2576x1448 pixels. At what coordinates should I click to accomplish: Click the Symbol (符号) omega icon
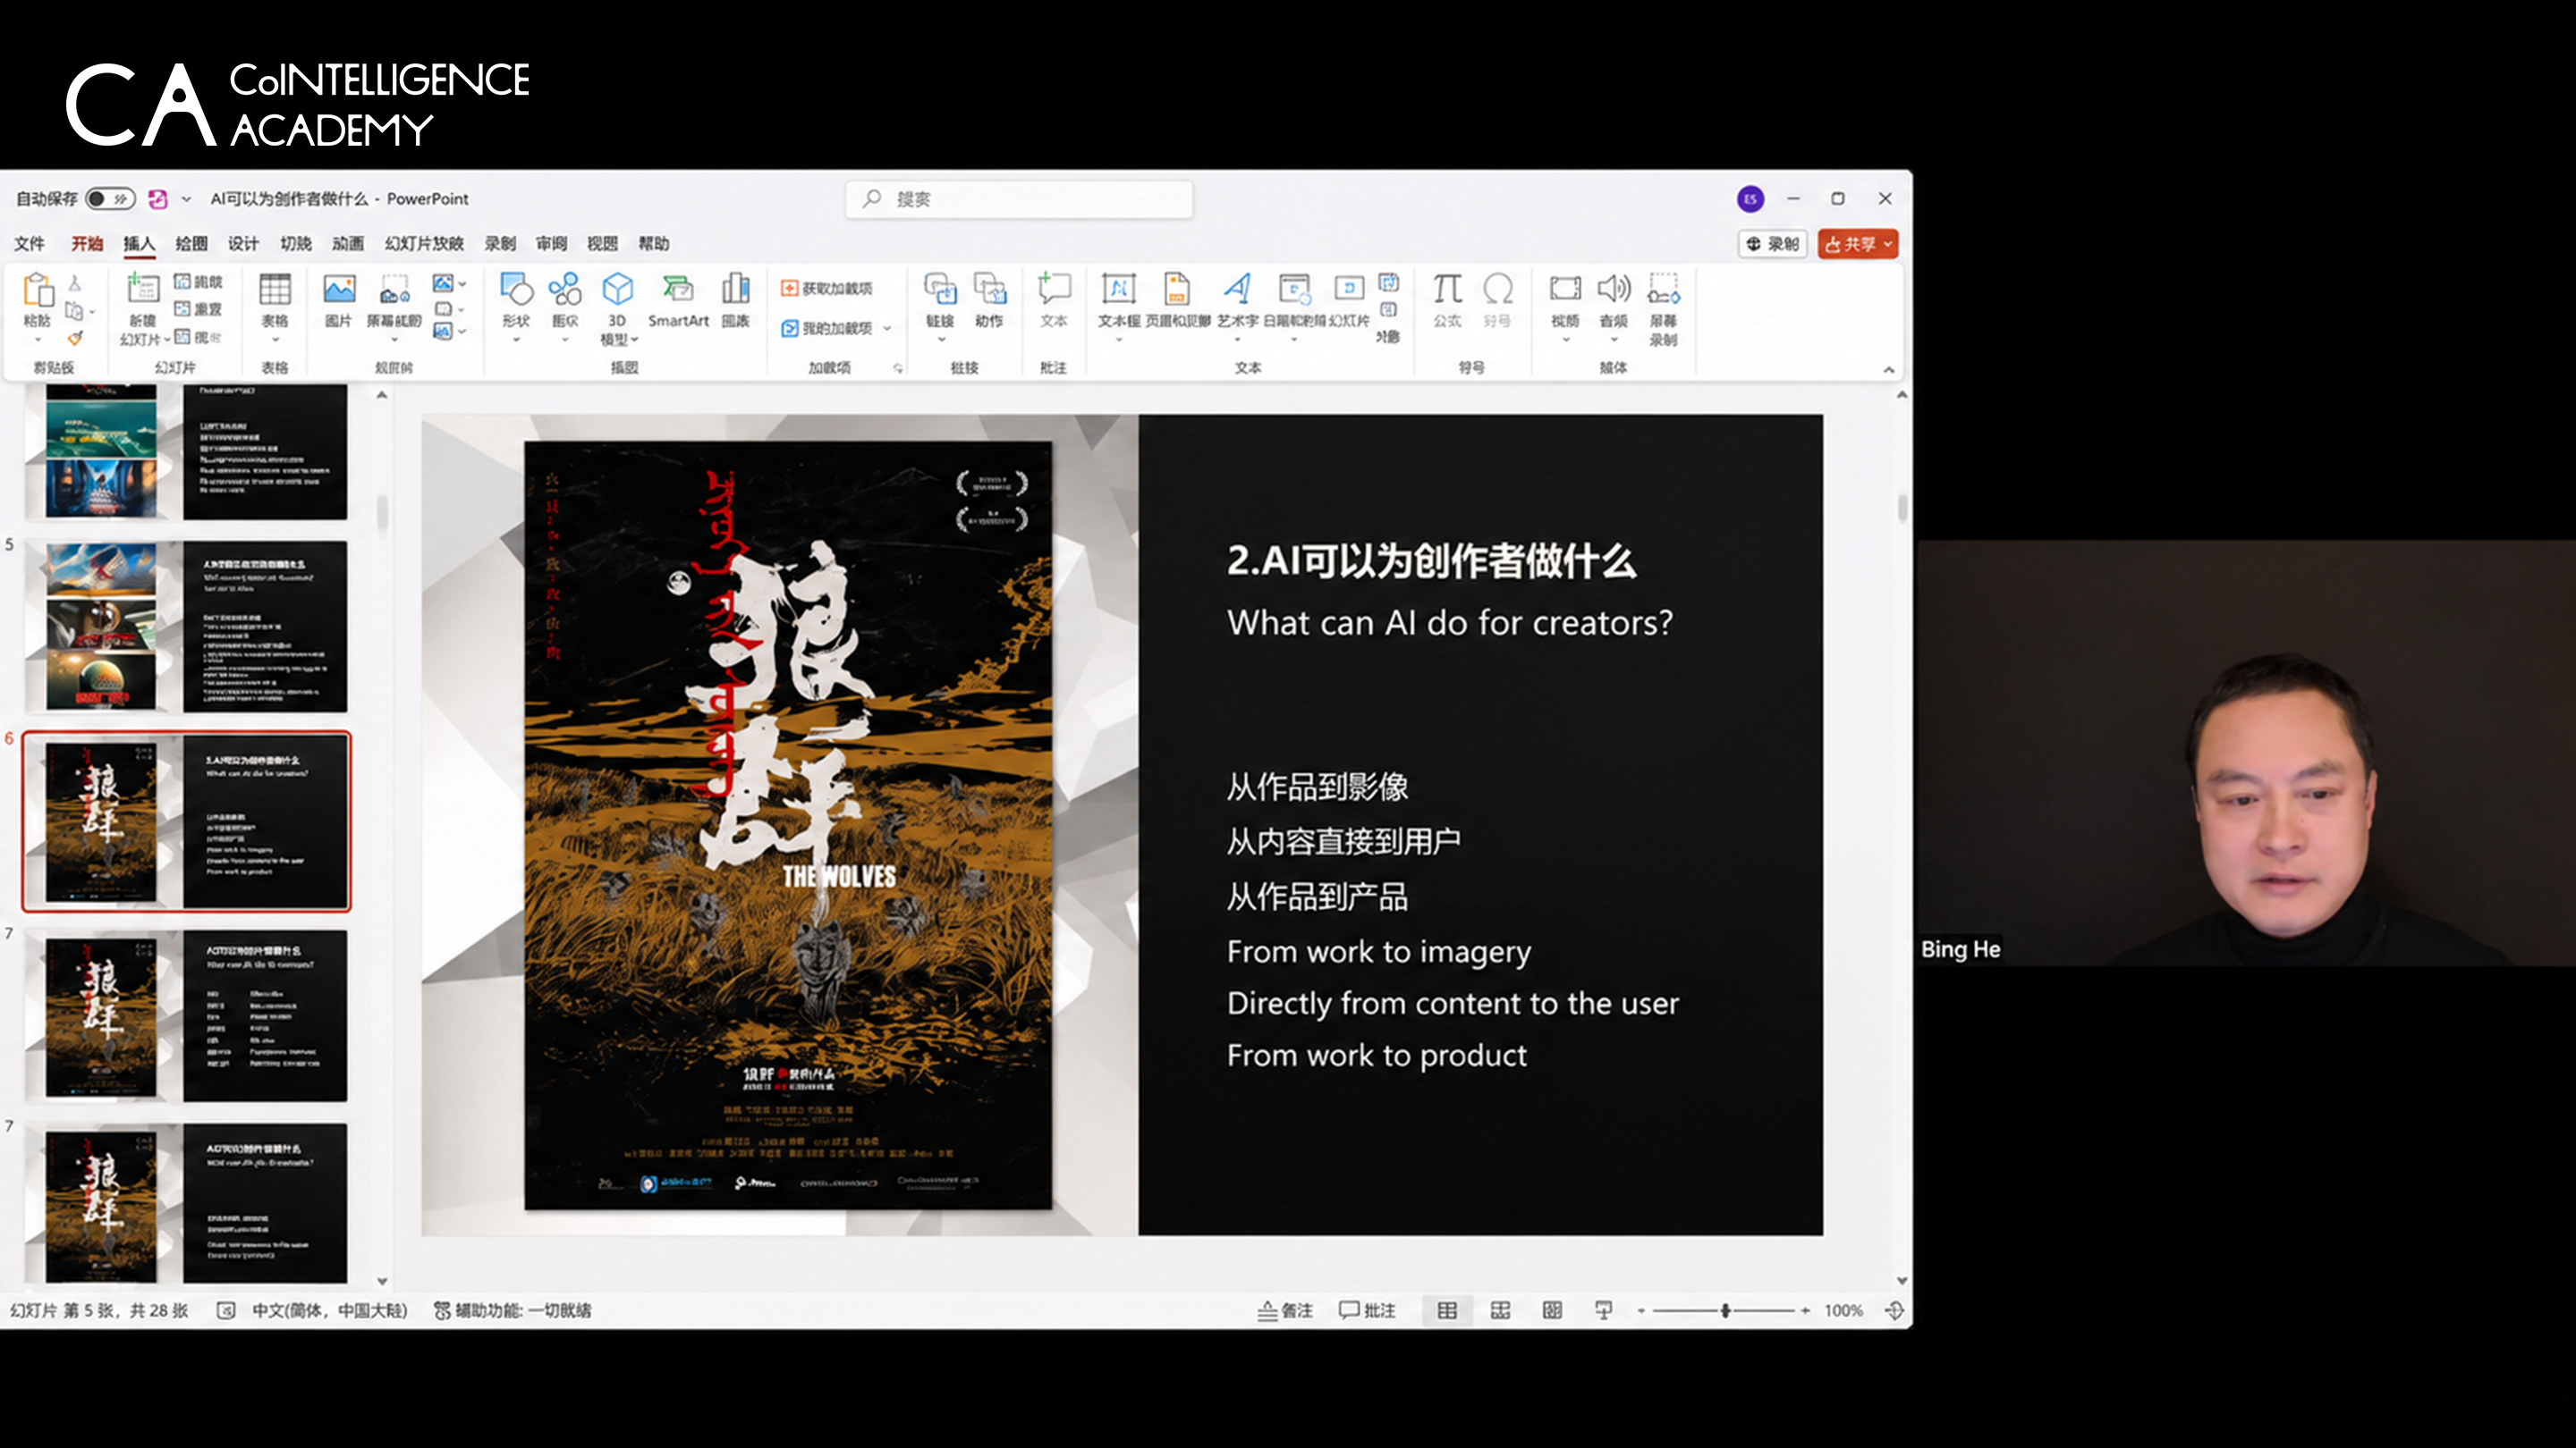coord(1497,290)
